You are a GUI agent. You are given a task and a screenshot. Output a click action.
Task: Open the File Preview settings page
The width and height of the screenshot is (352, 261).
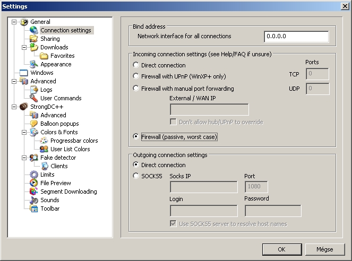coord(56,183)
